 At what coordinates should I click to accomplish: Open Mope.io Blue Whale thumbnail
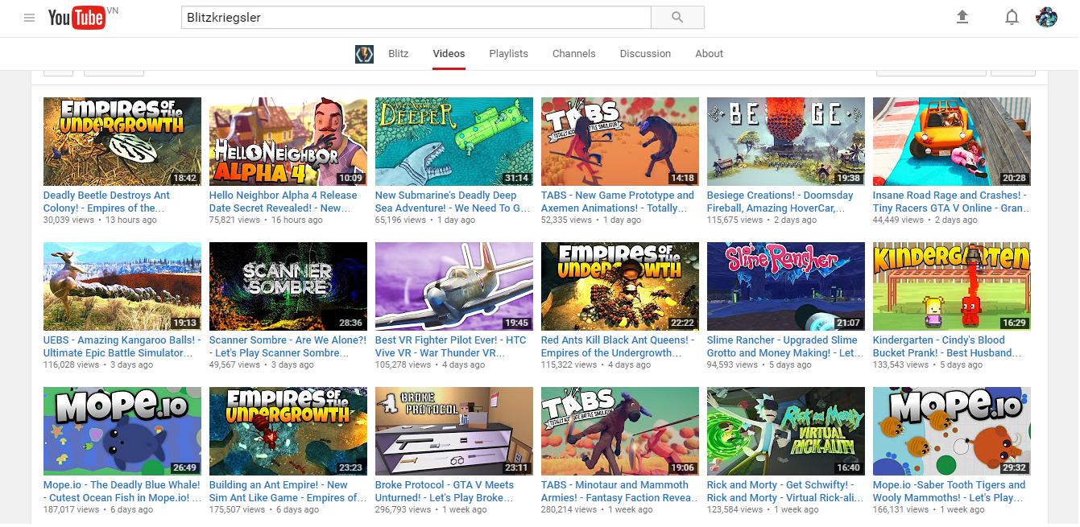pyautogui.click(x=122, y=431)
